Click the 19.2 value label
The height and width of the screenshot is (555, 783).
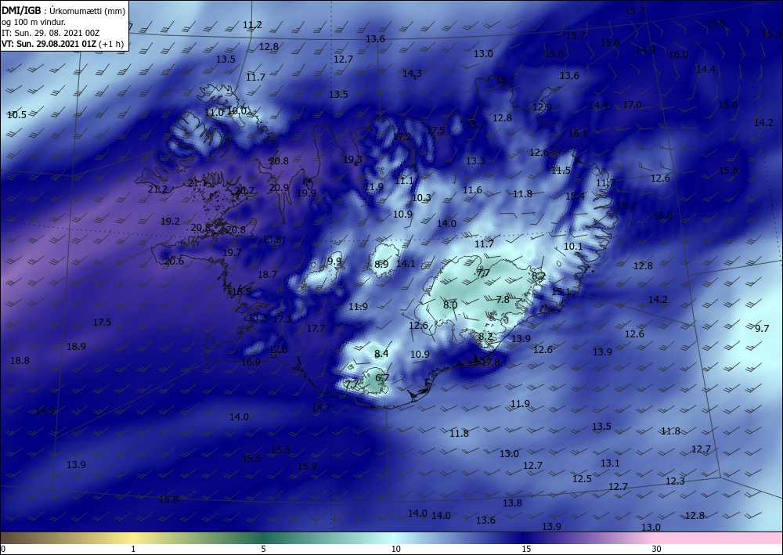[170, 221]
